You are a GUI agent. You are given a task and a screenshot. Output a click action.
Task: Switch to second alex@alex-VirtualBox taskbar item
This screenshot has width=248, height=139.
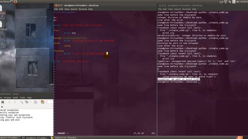pos(36,137)
